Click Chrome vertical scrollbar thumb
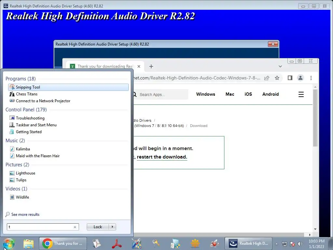The width and height of the screenshot is (333, 250). pyautogui.click(x=315, y=118)
